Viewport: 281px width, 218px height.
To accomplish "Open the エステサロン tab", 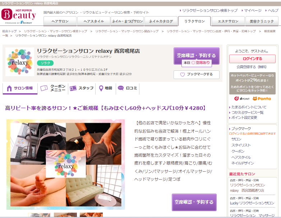I will tap(228, 21).
